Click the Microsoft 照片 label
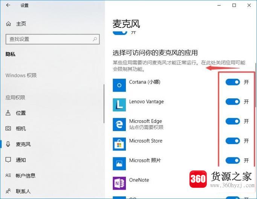Image resolution: width=257 pixels, height=199 pixels. (x=145, y=160)
